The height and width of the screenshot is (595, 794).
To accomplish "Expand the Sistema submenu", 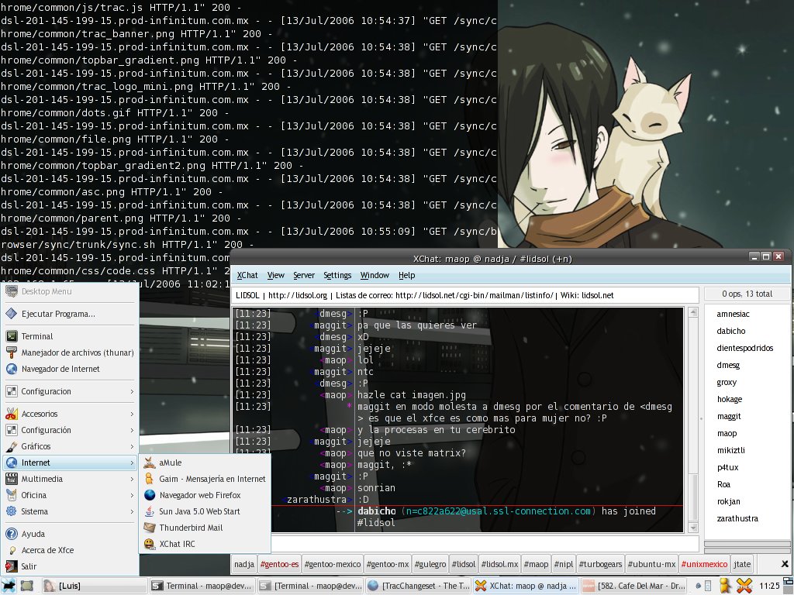I will pyautogui.click(x=71, y=511).
